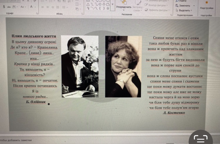Select the triangle shape
The image size is (220, 144).
[x=88, y=4]
